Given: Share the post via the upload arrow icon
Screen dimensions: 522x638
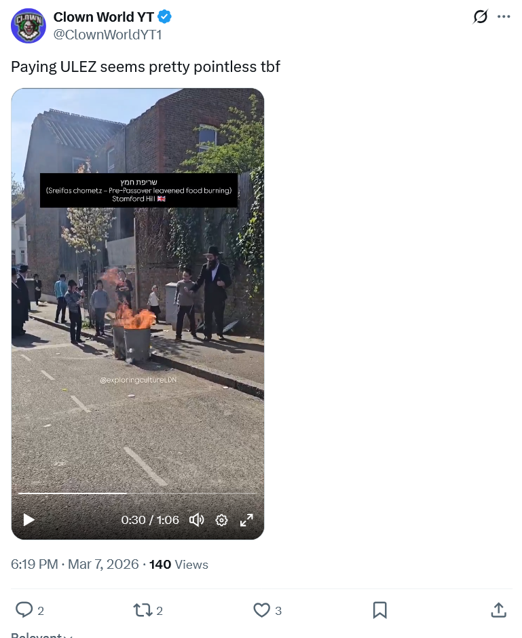Looking at the screenshot, I should (498, 610).
